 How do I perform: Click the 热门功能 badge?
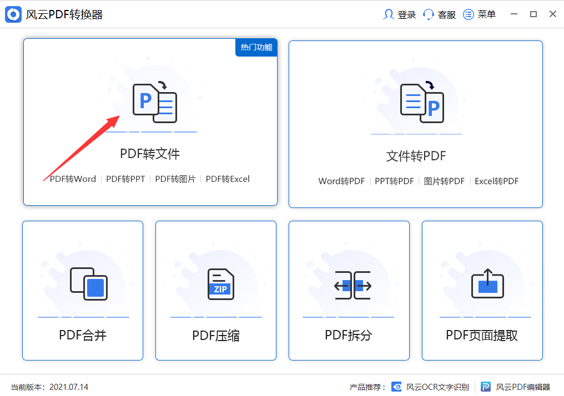tap(256, 48)
